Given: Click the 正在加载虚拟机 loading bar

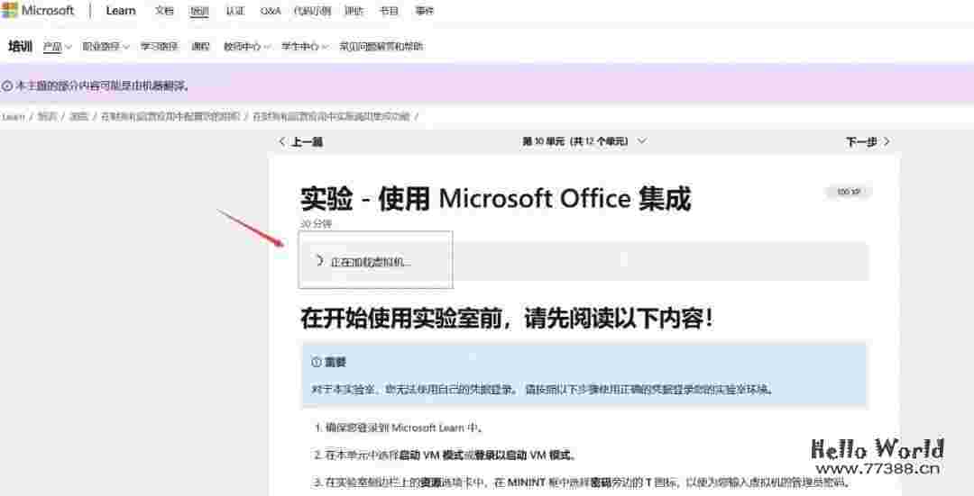Looking at the screenshot, I should pyautogui.click(x=583, y=262).
